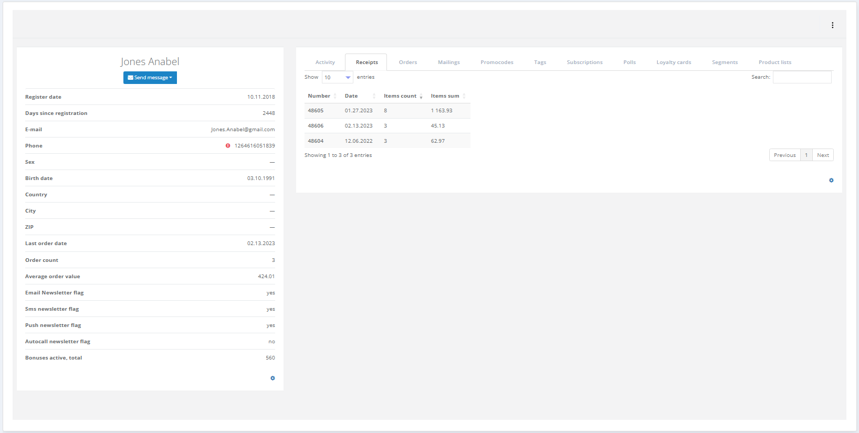The height and width of the screenshot is (433, 859).
Task: Click the Next pagination button
Action: point(823,155)
